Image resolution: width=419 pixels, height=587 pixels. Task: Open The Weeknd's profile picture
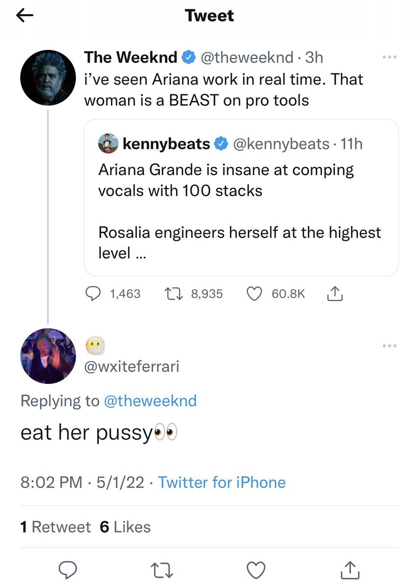pos(48,77)
